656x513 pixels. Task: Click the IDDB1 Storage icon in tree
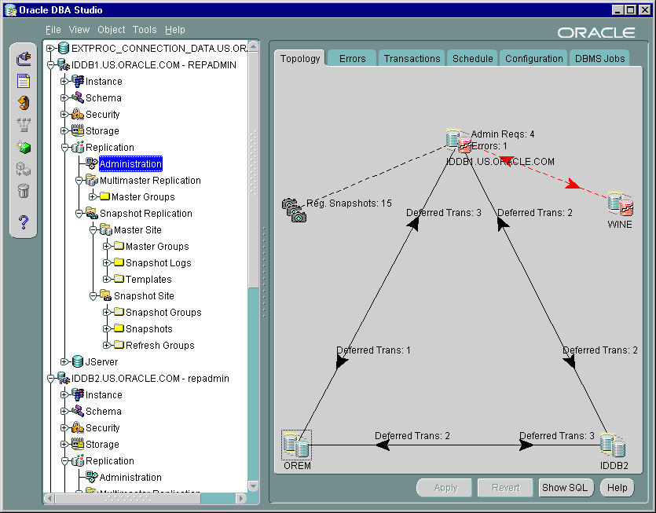[x=78, y=130]
